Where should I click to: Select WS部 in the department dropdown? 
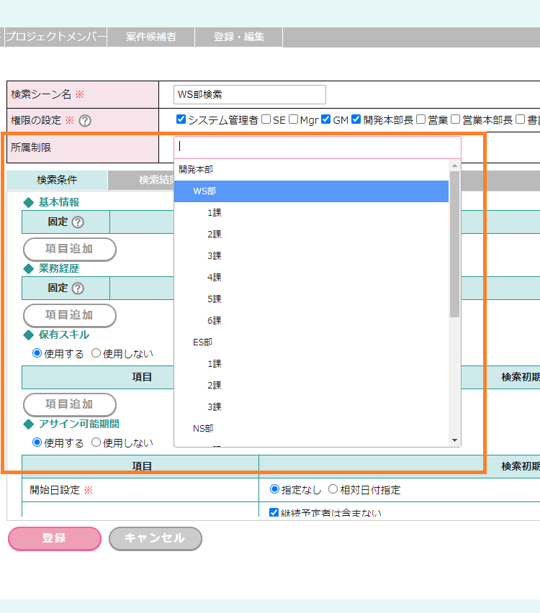tap(204, 191)
